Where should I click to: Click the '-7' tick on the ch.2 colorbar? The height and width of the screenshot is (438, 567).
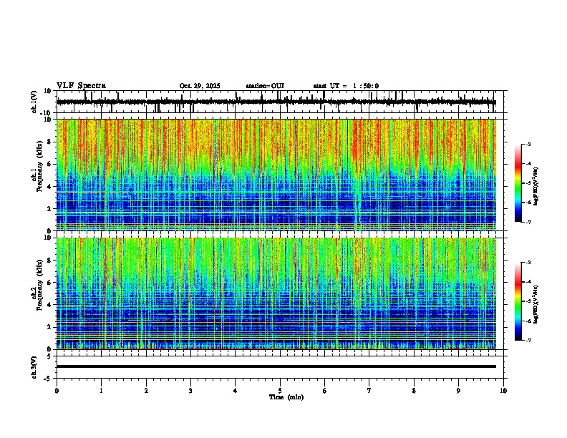point(528,340)
